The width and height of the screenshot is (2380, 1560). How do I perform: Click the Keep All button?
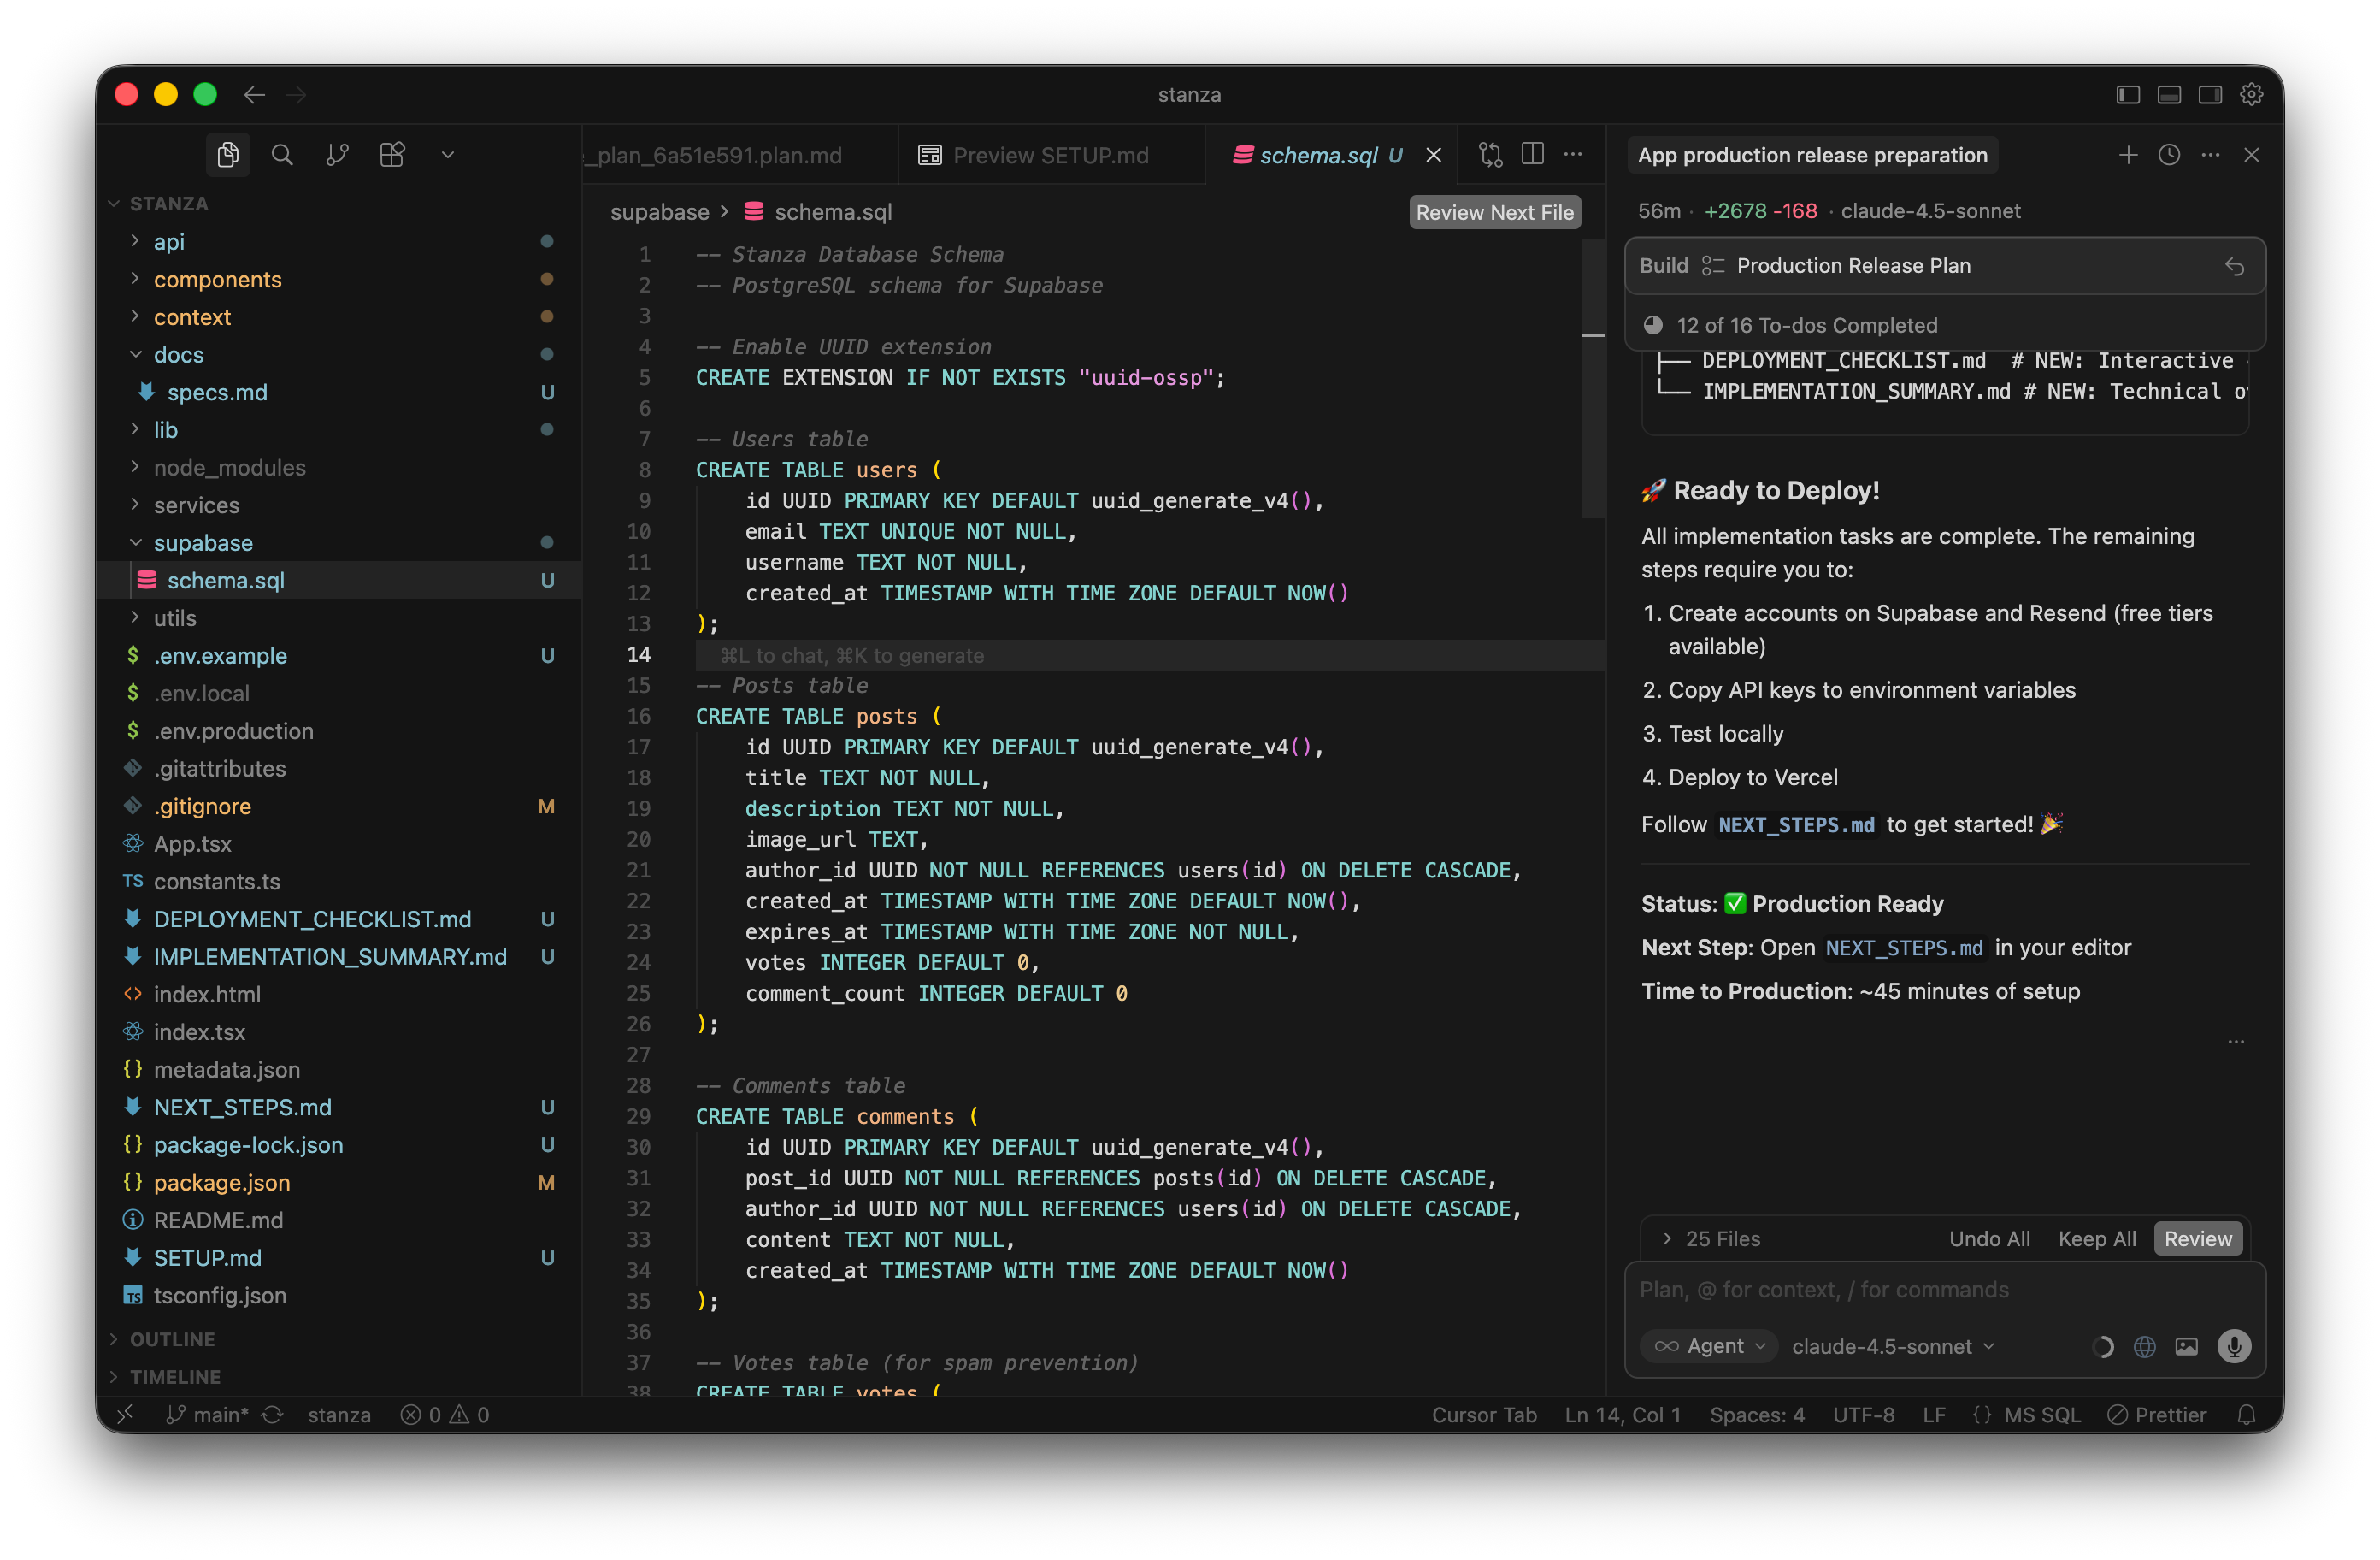pyautogui.click(x=2096, y=1238)
